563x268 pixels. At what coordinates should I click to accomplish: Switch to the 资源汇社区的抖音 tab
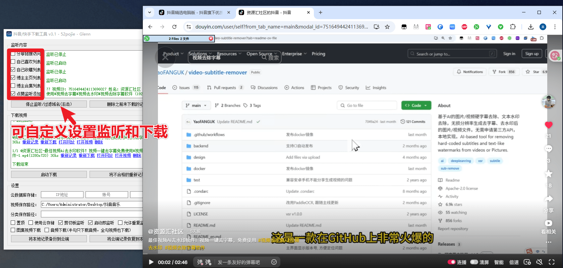point(274,12)
